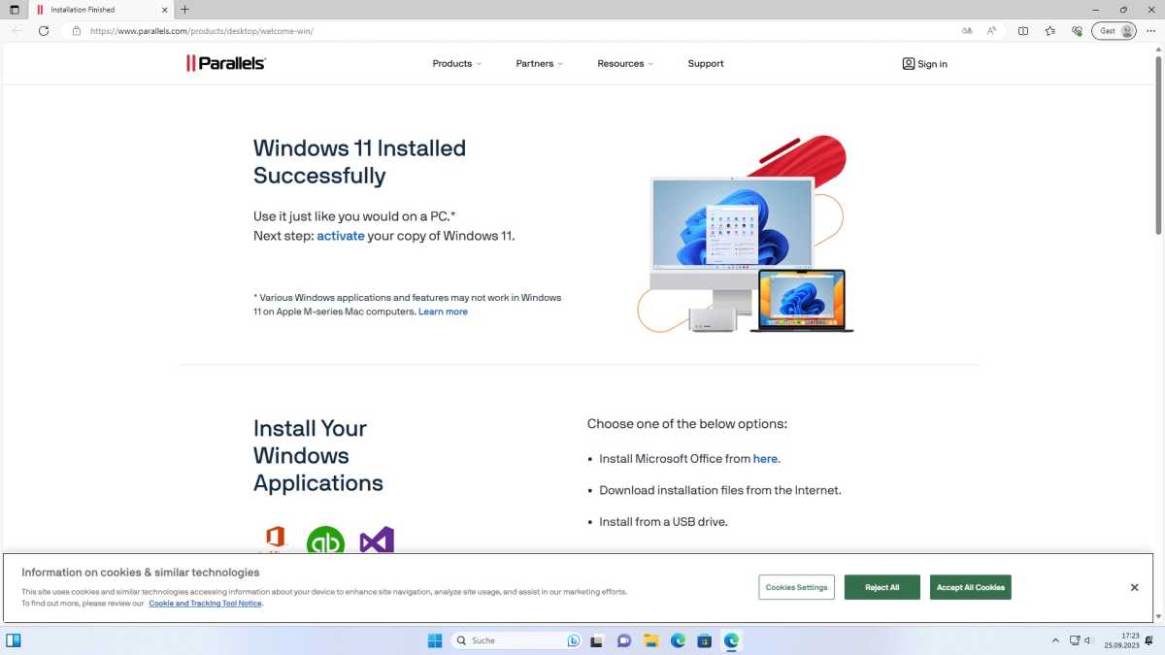Click the lock icon in address bar
Image resolution: width=1165 pixels, height=655 pixels.
tap(77, 31)
